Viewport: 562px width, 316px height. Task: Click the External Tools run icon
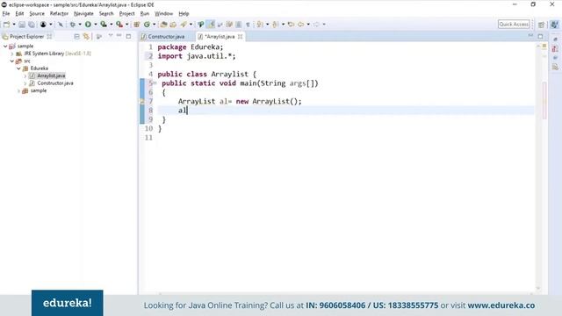[x=119, y=25]
